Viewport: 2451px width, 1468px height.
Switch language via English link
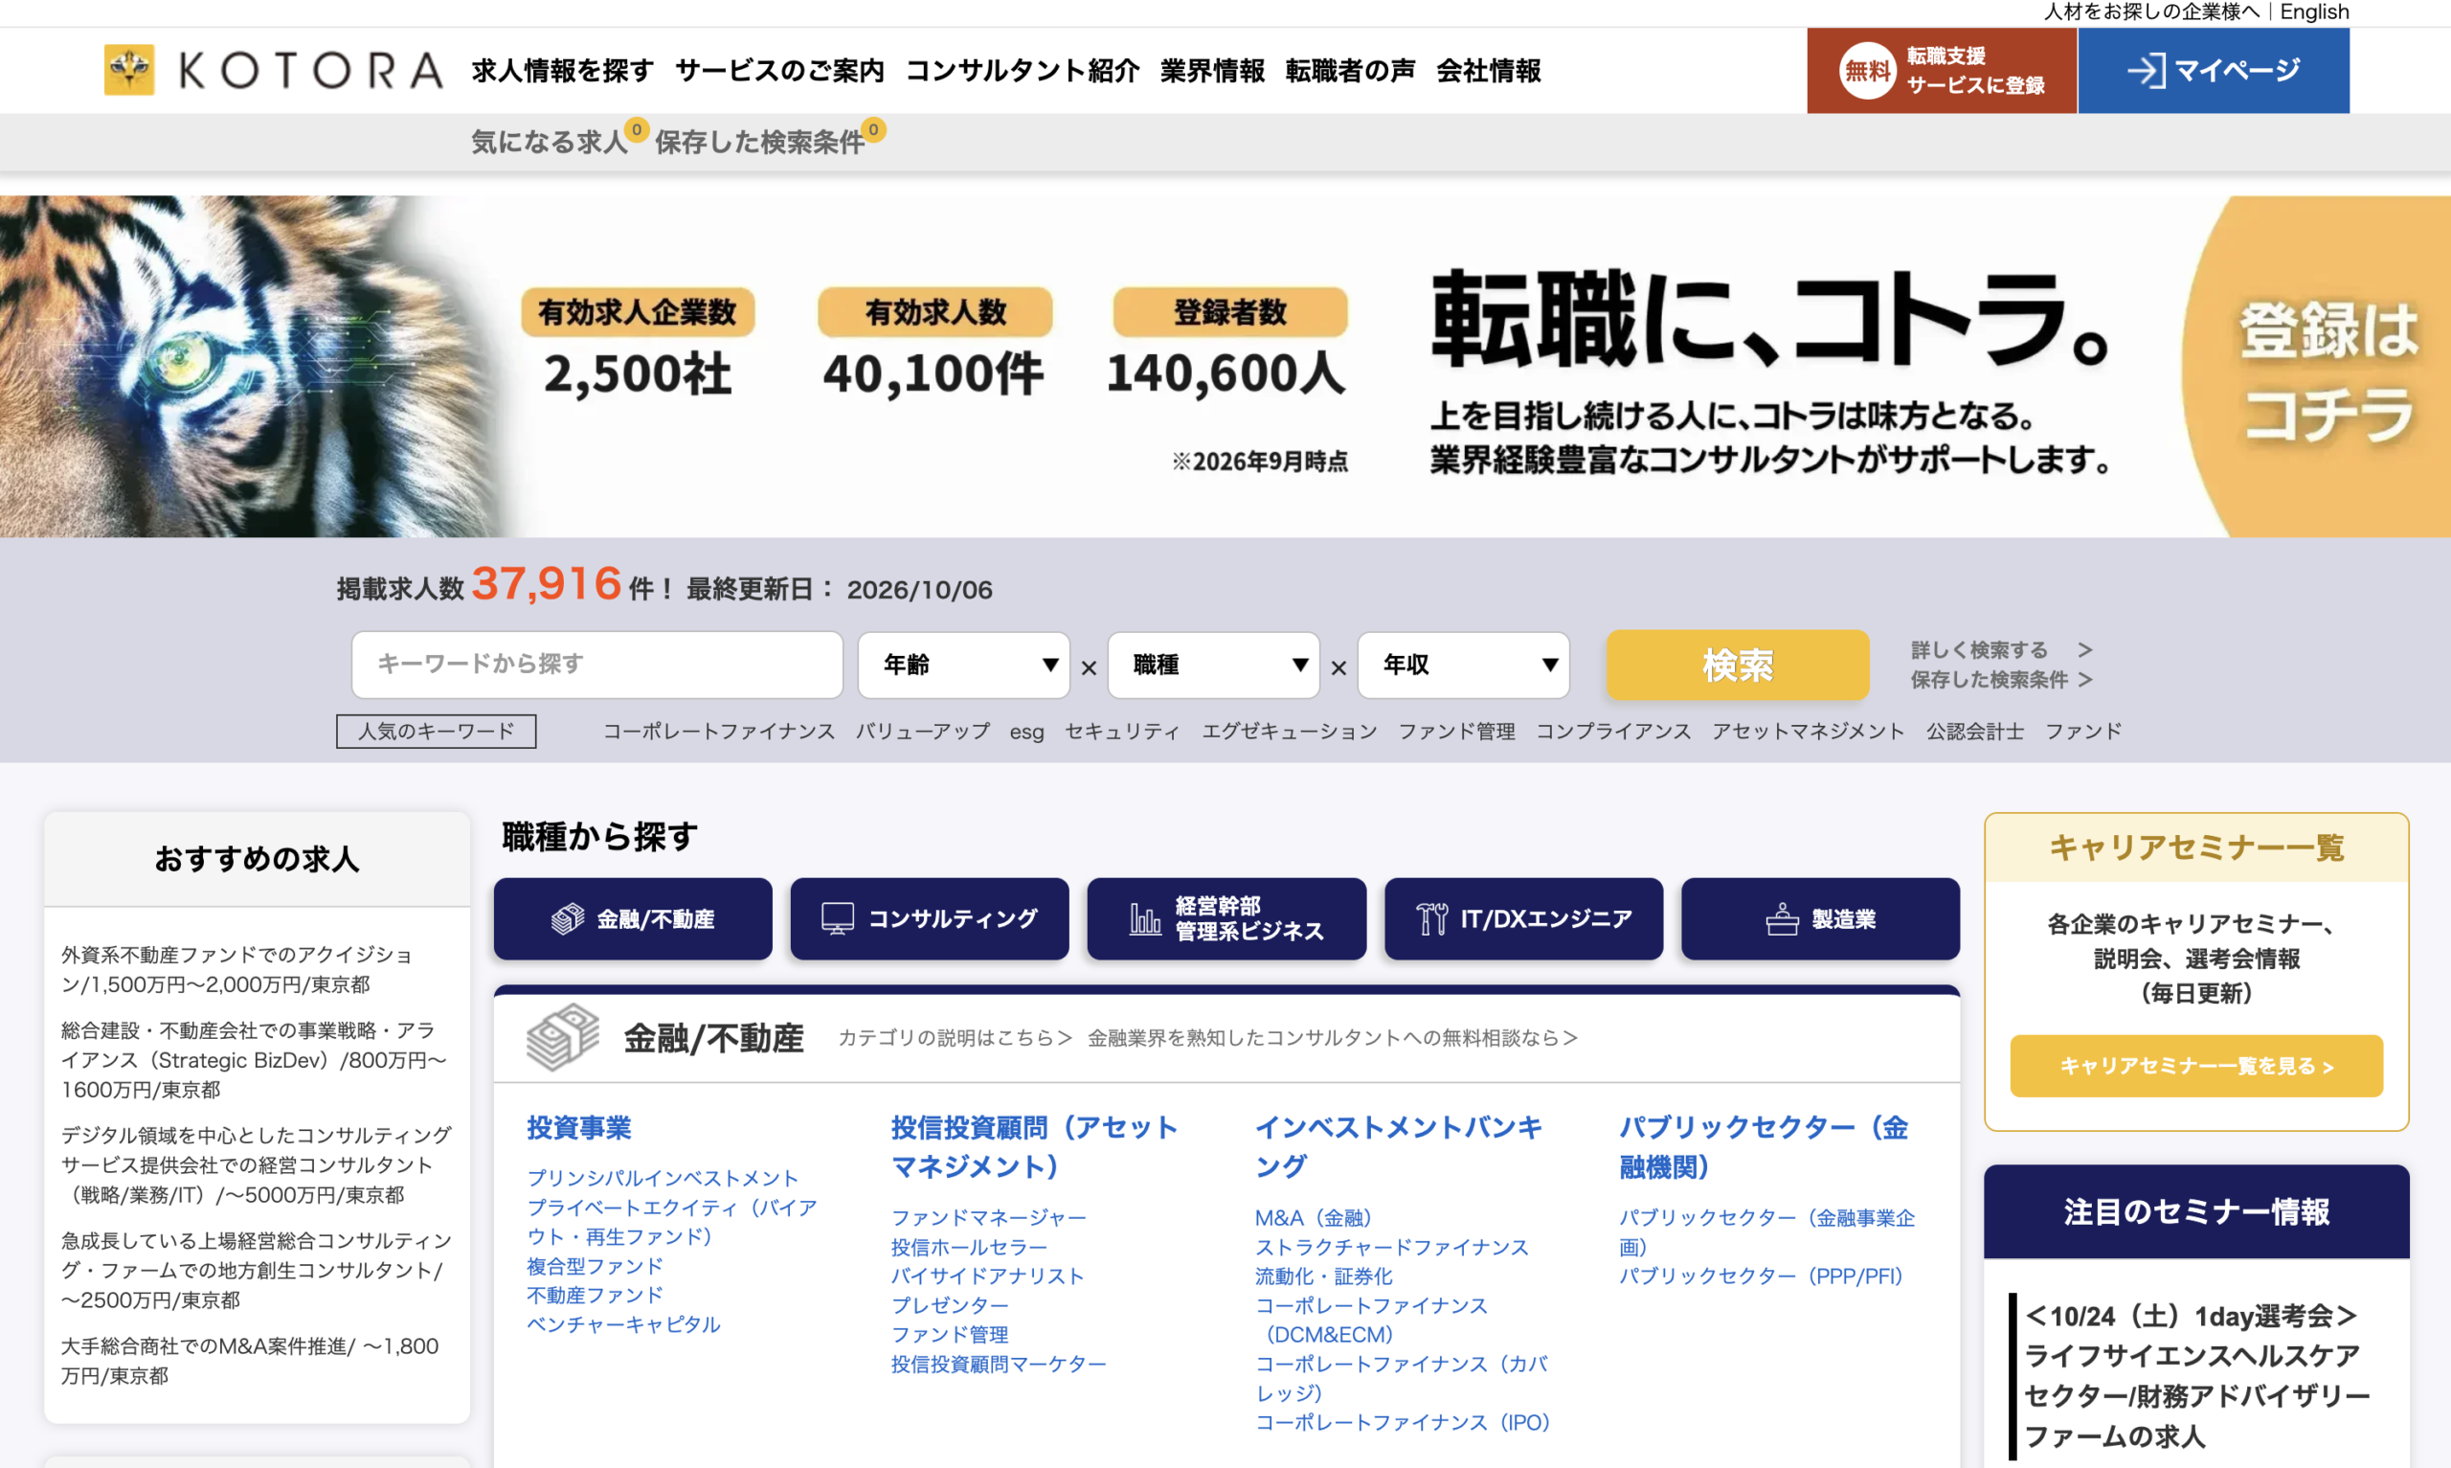2313,11
